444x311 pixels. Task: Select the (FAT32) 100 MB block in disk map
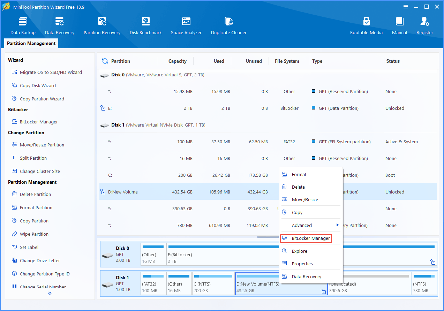(x=153, y=283)
